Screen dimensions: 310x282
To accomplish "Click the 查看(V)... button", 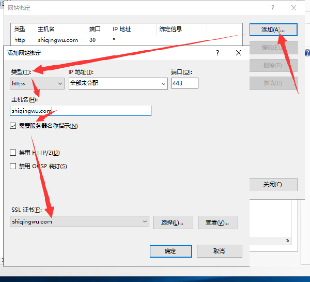I will click(x=218, y=222).
